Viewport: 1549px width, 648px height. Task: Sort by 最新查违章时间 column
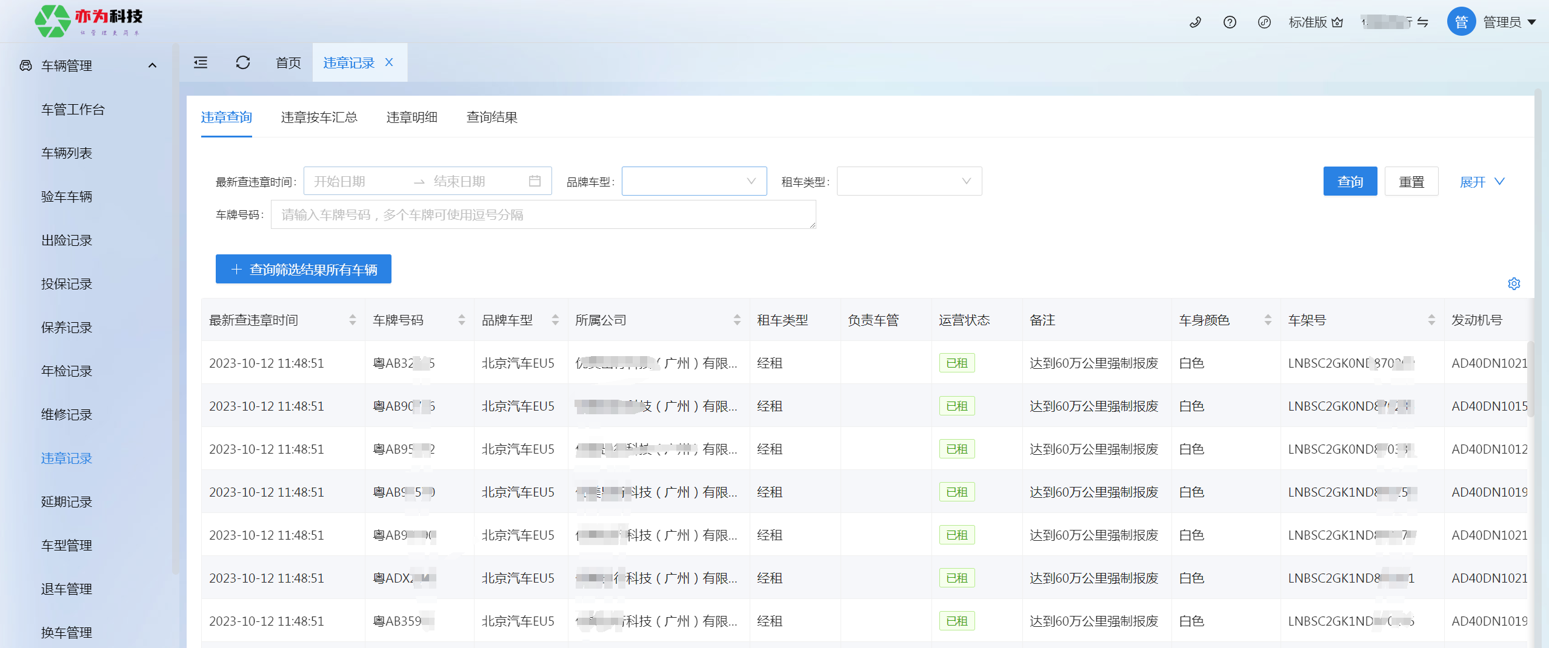(352, 320)
